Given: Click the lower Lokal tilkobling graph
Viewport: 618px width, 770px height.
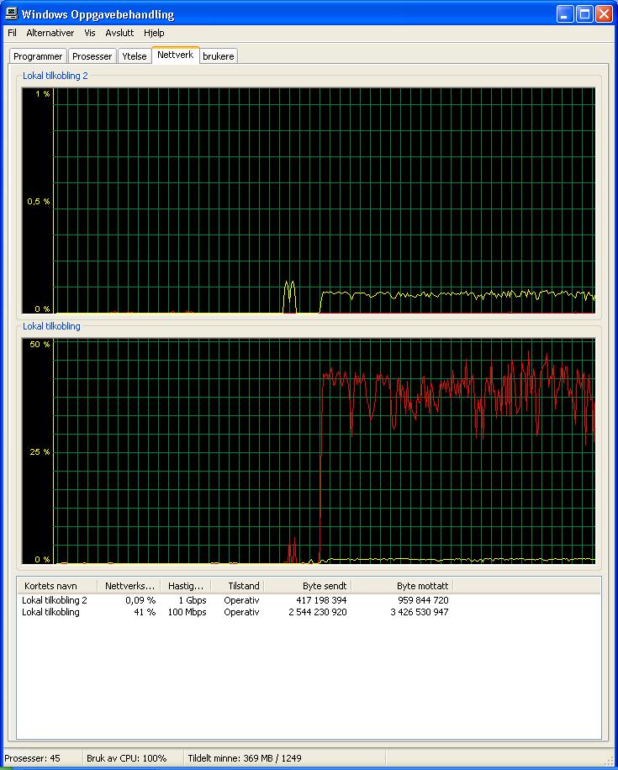Looking at the screenshot, I should 309,451.
